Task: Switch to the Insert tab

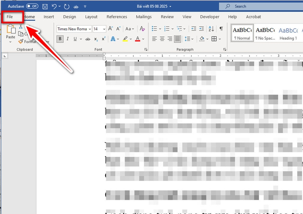Action: (49, 17)
